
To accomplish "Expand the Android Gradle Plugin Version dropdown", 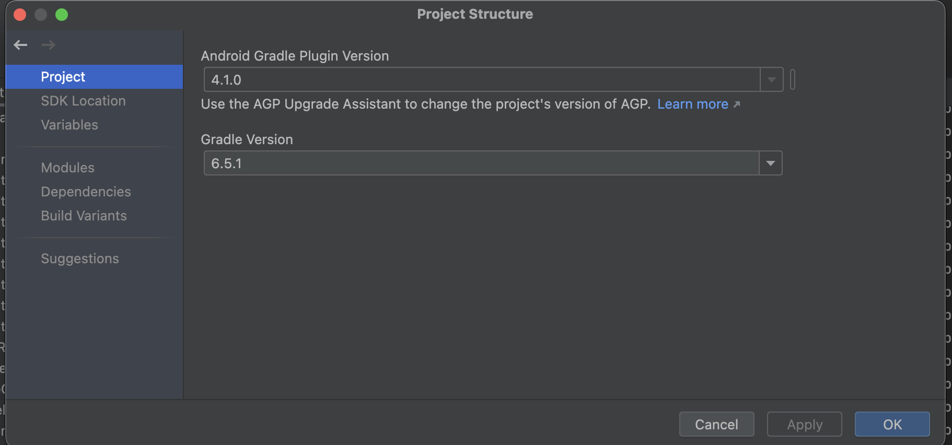I will [771, 80].
